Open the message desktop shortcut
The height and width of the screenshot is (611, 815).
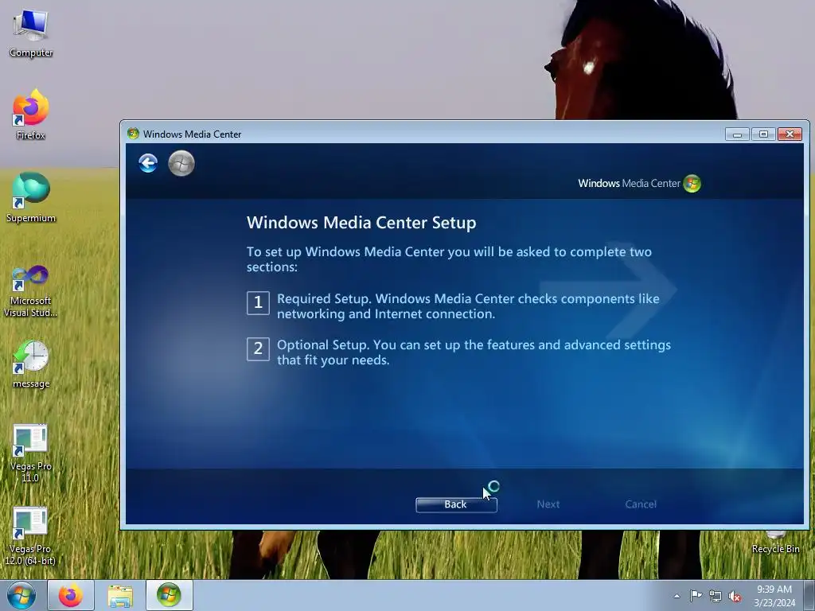31,364
